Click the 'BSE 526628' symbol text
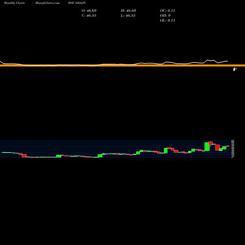The height and width of the screenshot is (245, 245). pyautogui.click(x=77, y=3)
